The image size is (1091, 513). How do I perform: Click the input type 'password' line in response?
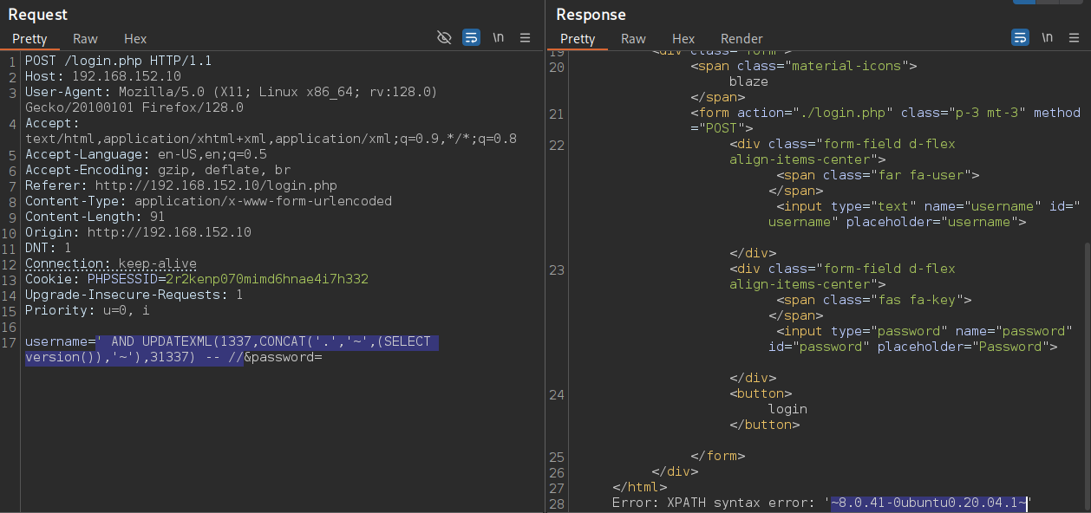924,331
